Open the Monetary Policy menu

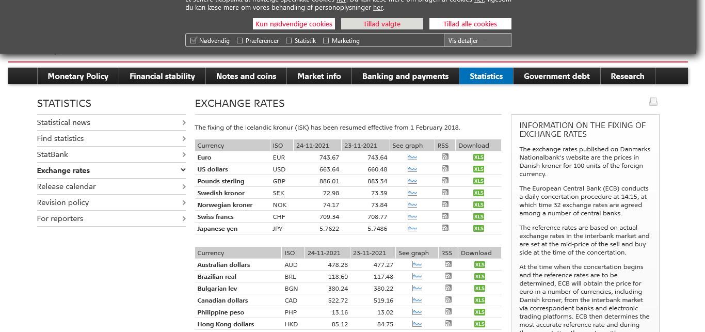[78, 76]
